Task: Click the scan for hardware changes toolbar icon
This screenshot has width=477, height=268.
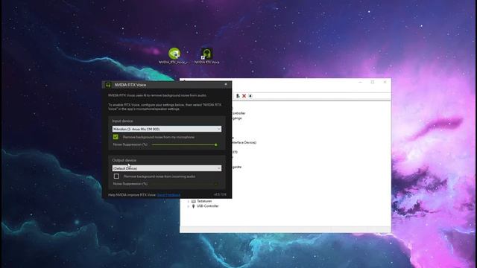Action: (250, 96)
